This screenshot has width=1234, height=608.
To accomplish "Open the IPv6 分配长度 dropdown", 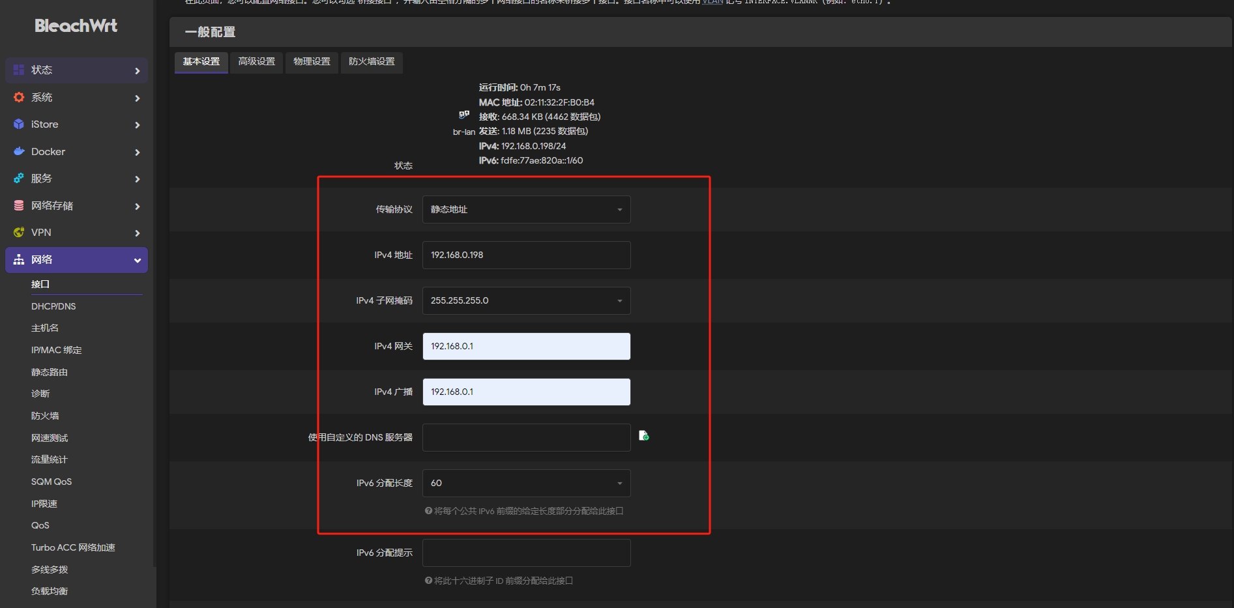I will [x=526, y=483].
